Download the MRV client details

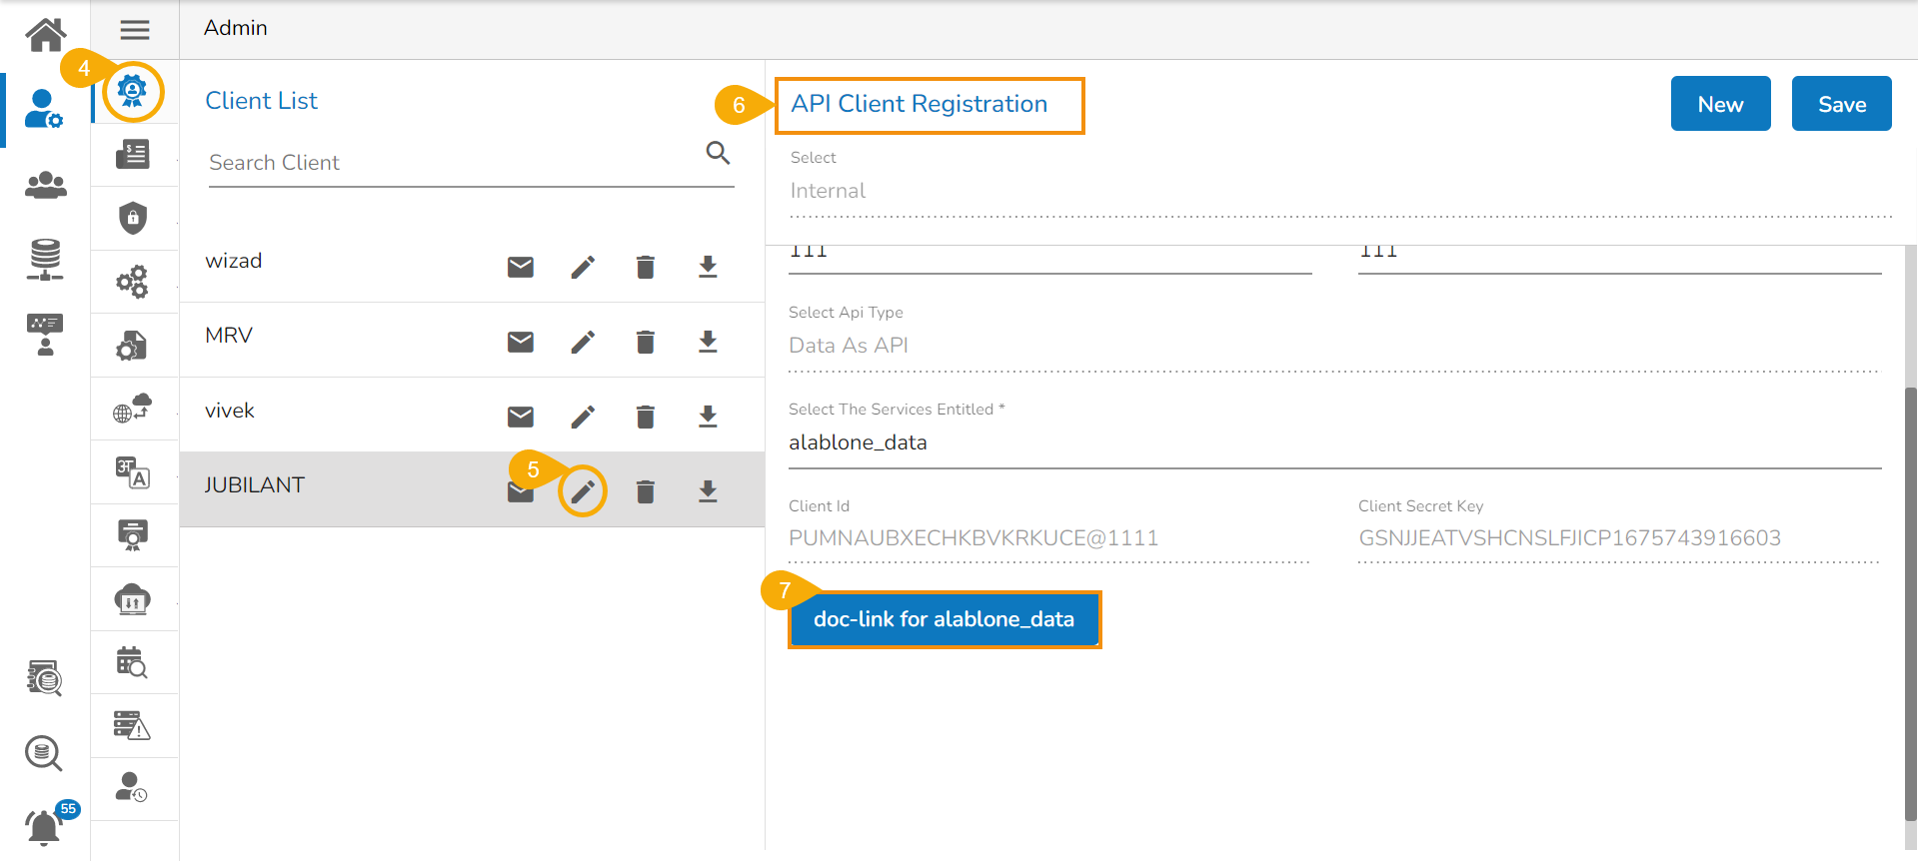tap(708, 342)
